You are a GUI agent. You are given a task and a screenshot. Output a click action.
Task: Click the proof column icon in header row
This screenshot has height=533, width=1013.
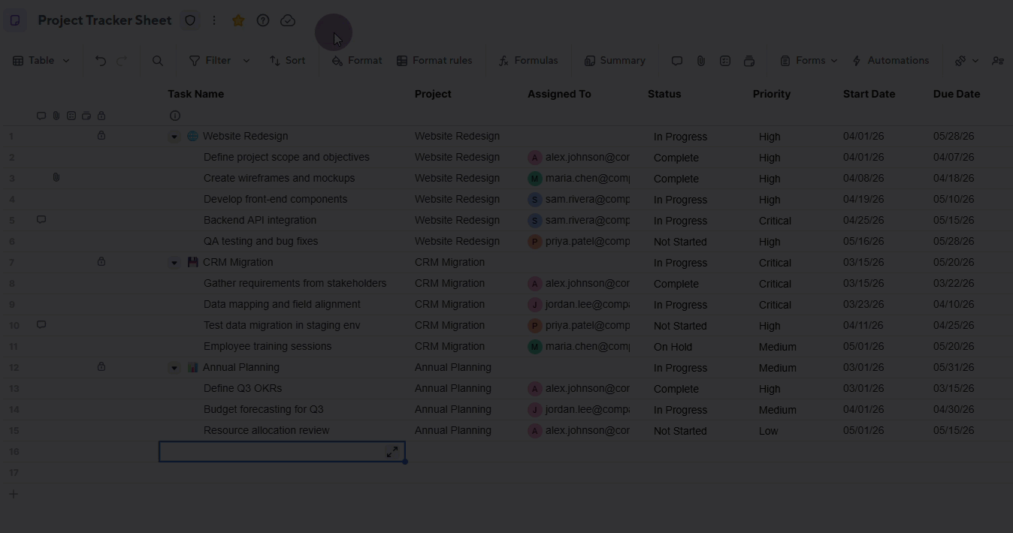pyautogui.click(x=71, y=116)
